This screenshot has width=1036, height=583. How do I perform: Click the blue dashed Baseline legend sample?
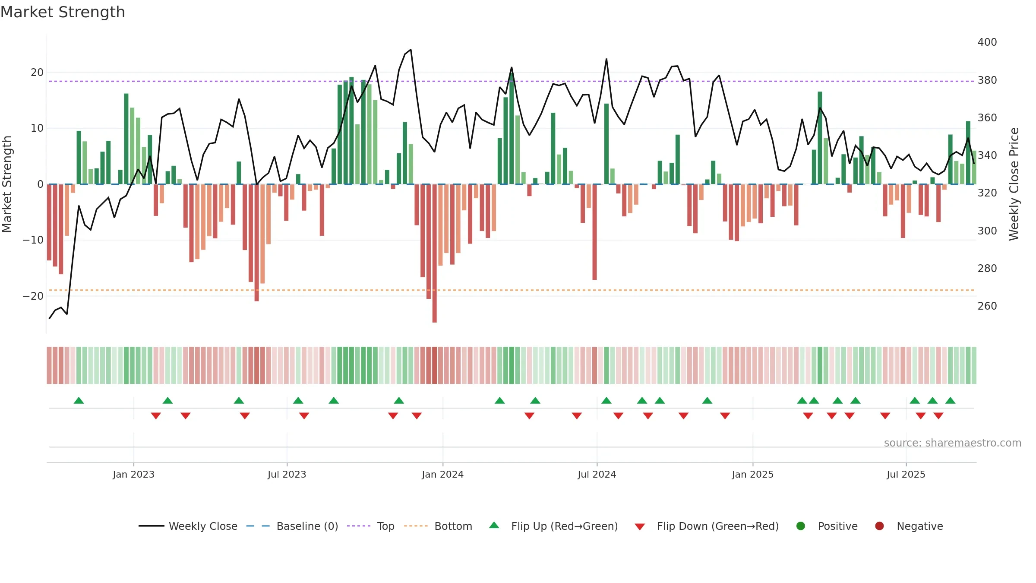tap(258, 526)
